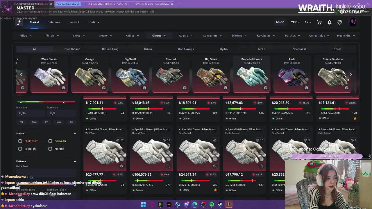The height and width of the screenshot is (209, 372).
Task: Open the shopping cart icon
Action: point(319,22)
